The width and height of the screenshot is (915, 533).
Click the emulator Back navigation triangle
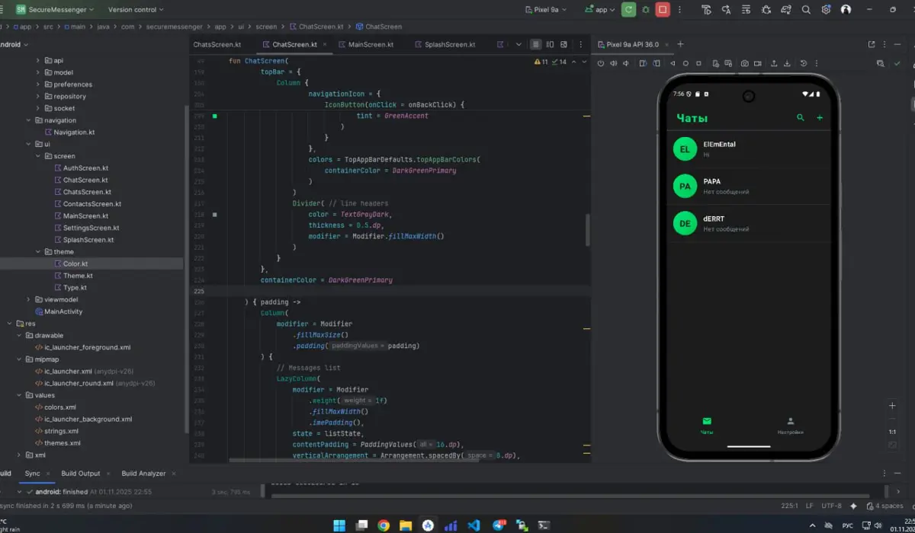coord(674,63)
